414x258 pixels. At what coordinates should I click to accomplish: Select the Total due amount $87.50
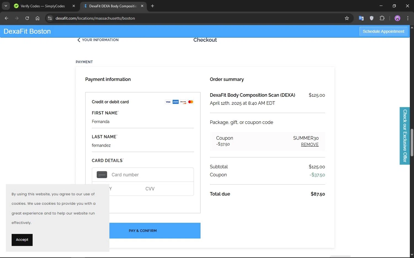(318, 194)
